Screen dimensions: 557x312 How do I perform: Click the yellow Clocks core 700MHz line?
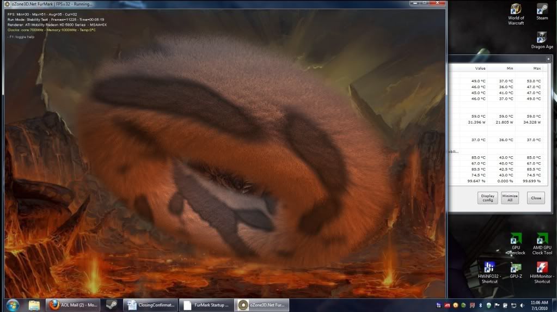tap(52, 30)
